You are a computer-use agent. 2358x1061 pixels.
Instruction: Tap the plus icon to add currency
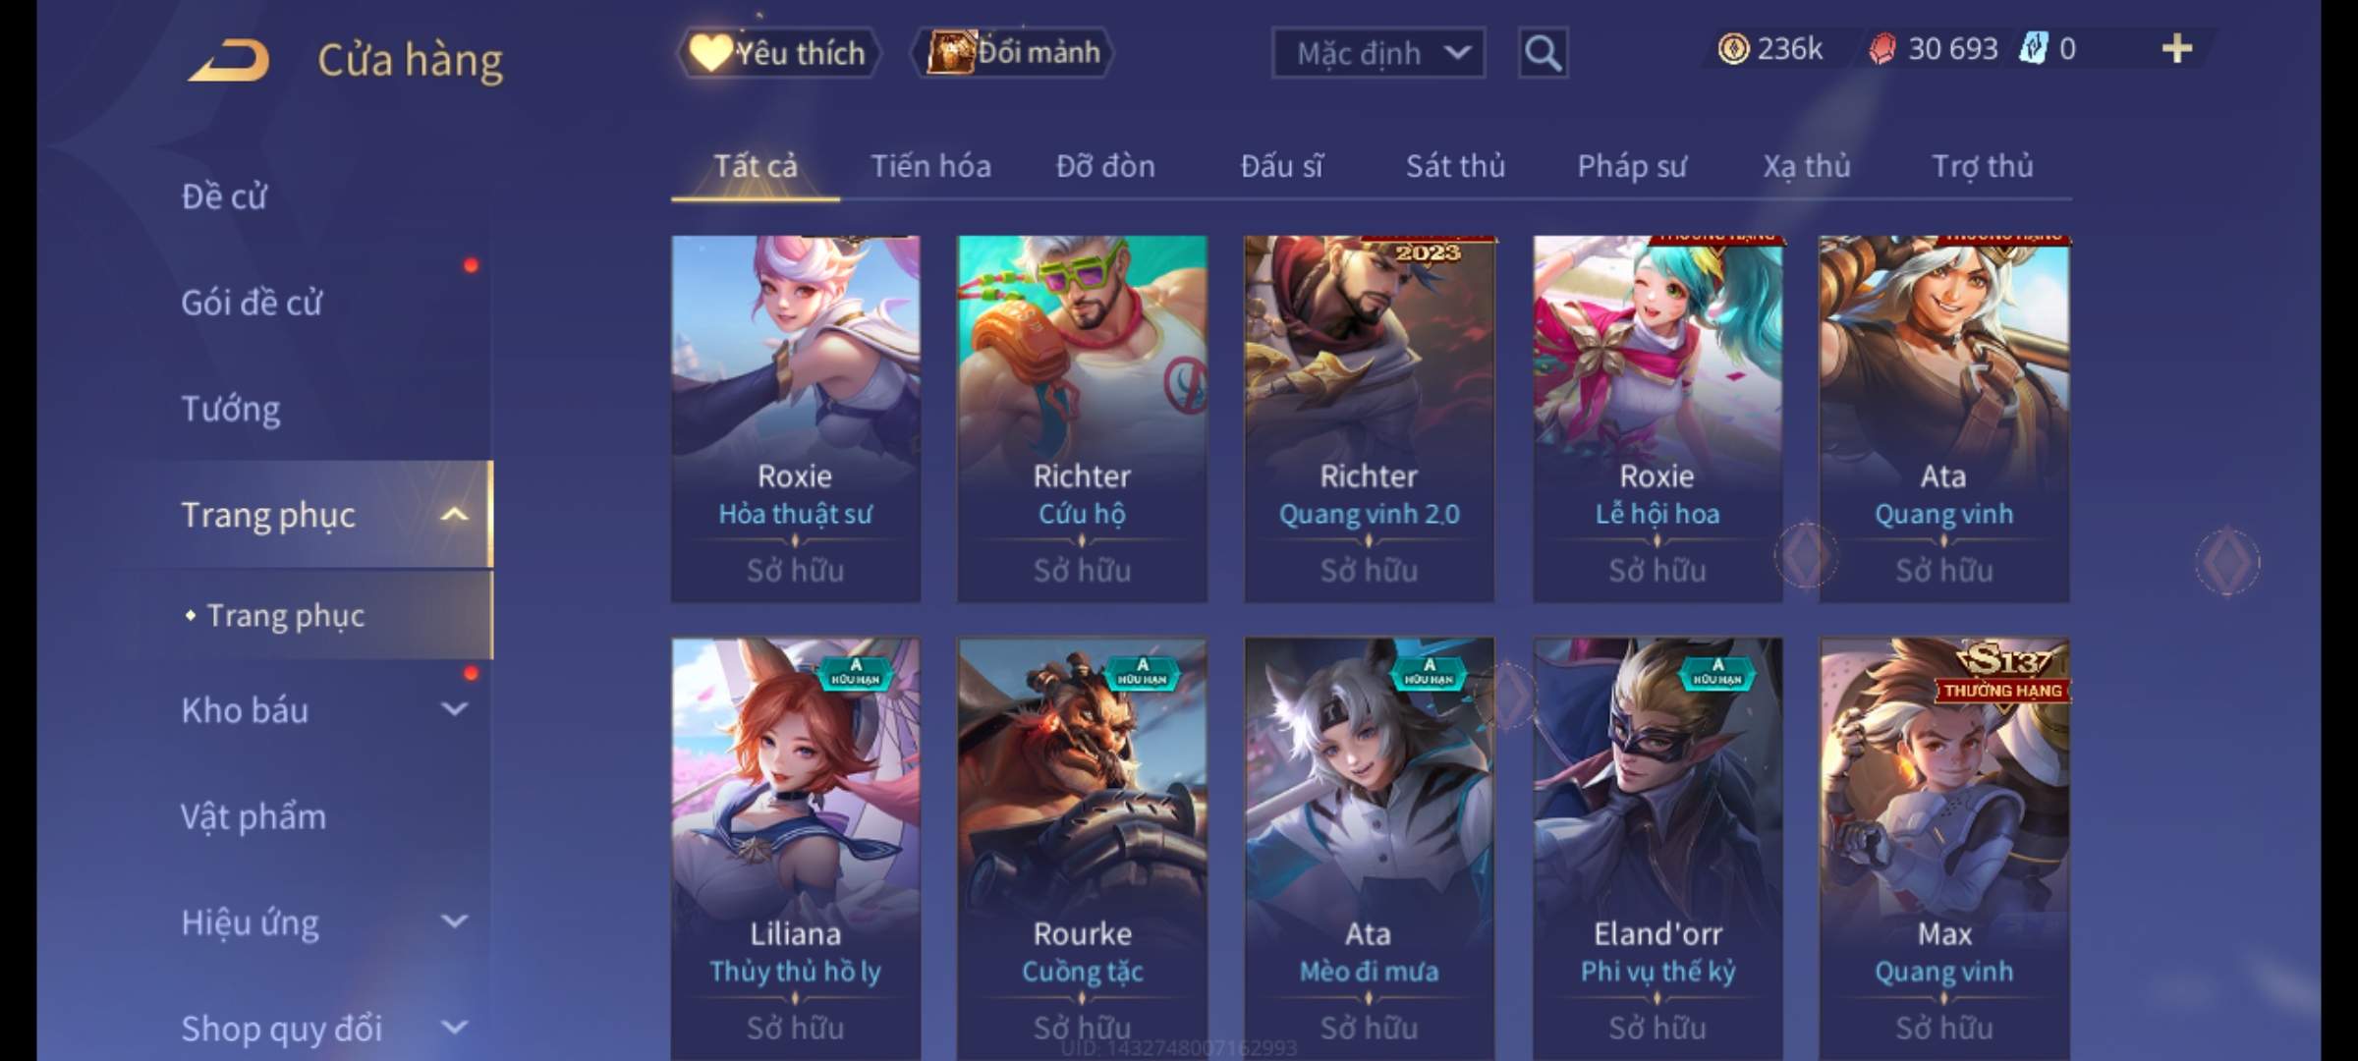coord(2177,48)
